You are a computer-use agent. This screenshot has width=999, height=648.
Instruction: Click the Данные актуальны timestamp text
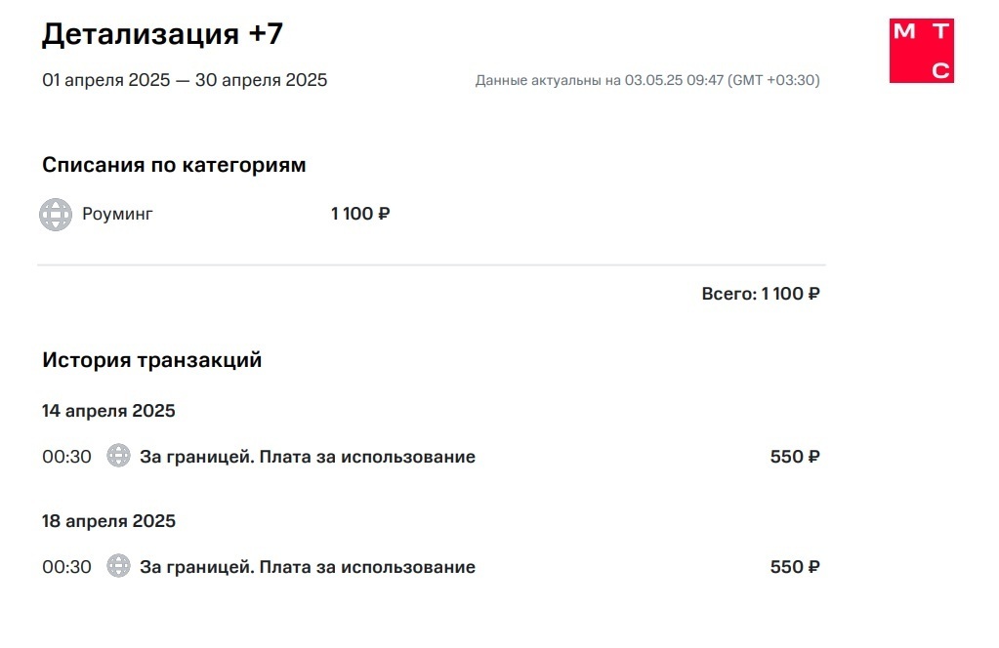pos(646,81)
